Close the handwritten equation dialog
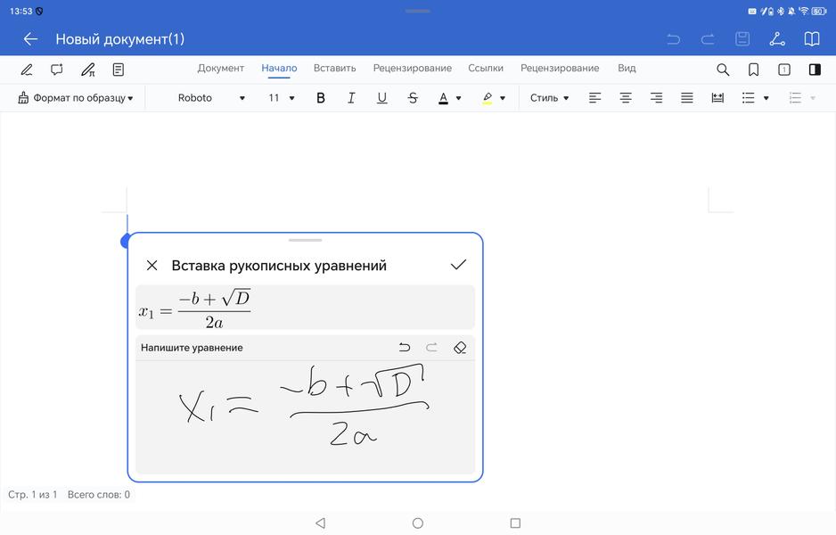This screenshot has width=836, height=535. click(x=152, y=265)
